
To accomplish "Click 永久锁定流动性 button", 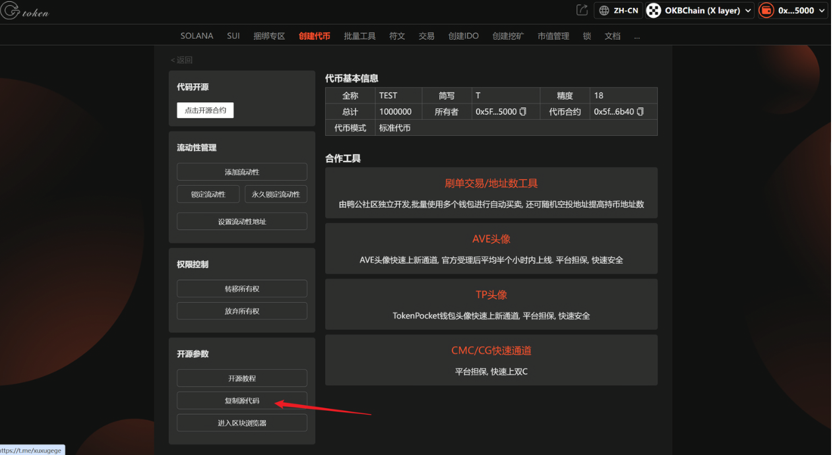I will [276, 195].
